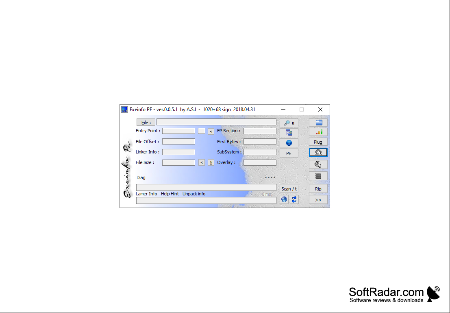Click the File Offset value field
Image resolution: width=450 pixels, height=313 pixels.
(178, 142)
